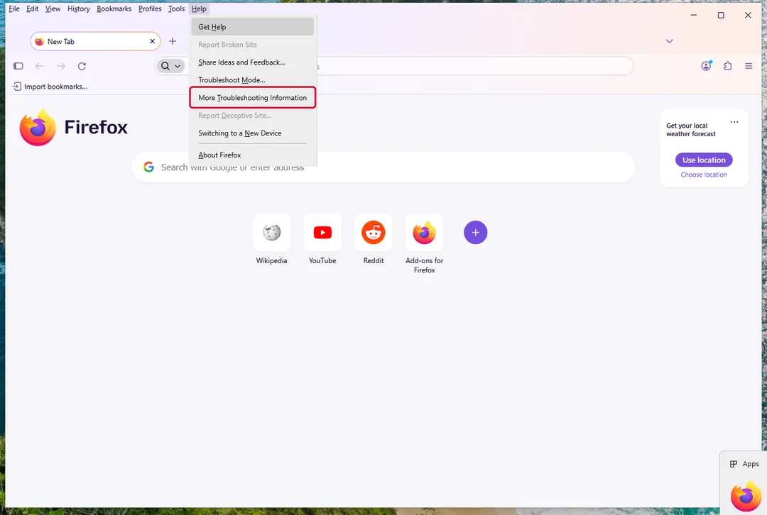Open weather widget three-dot menu
767x515 pixels.
point(734,122)
